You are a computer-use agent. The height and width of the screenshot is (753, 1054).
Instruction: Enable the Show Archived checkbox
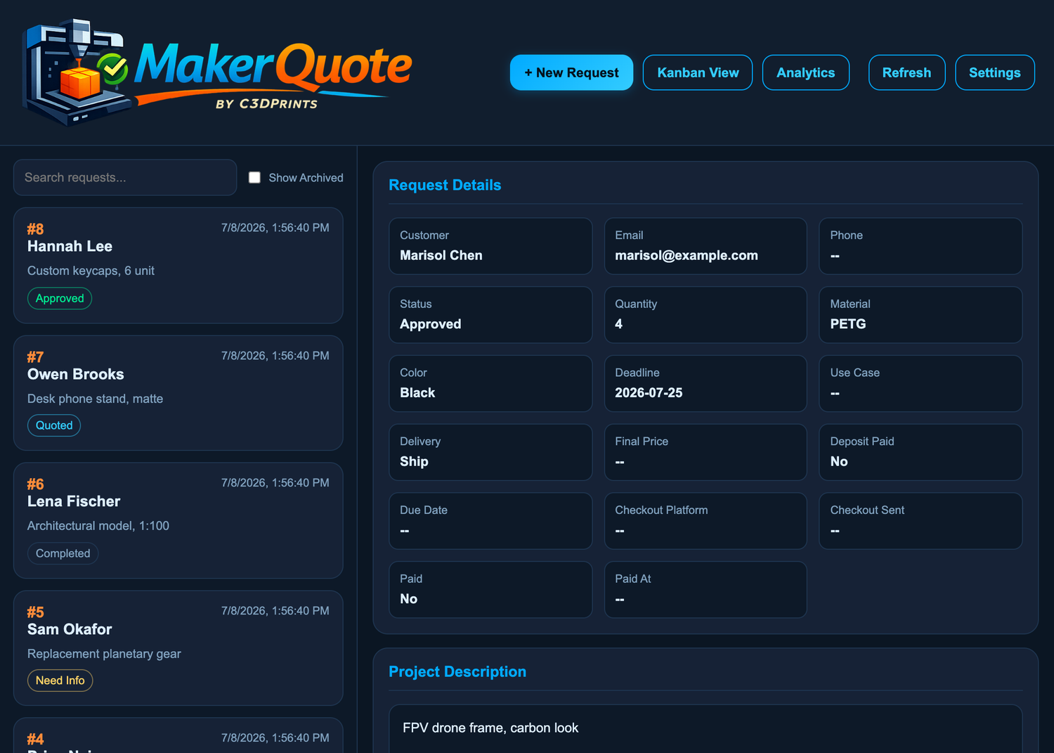pos(254,178)
